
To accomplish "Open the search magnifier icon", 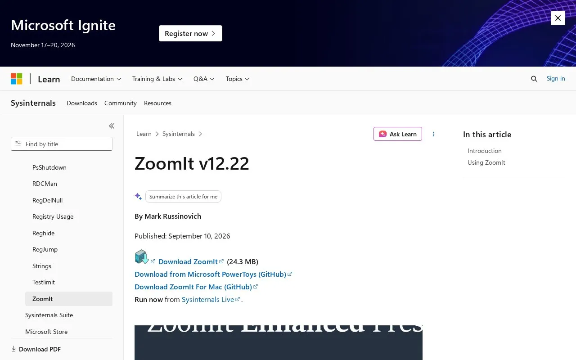I will 534,79.
